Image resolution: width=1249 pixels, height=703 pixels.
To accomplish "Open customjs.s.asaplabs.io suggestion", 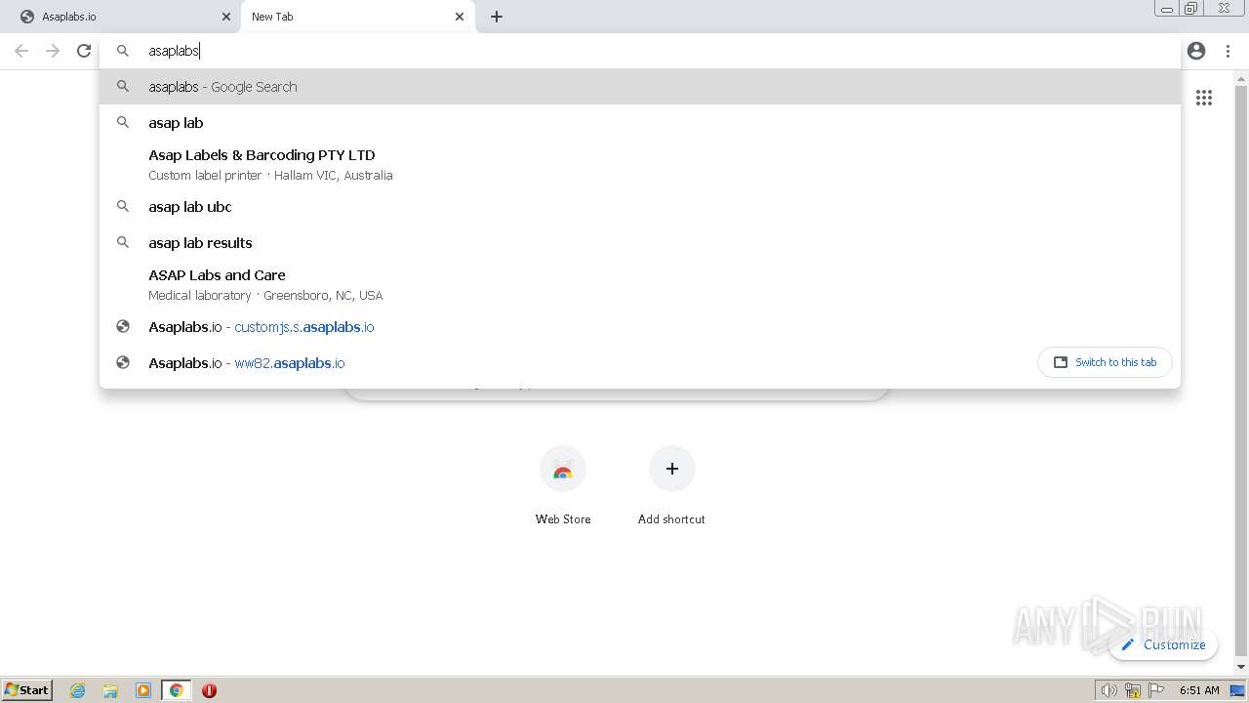I will (640, 327).
